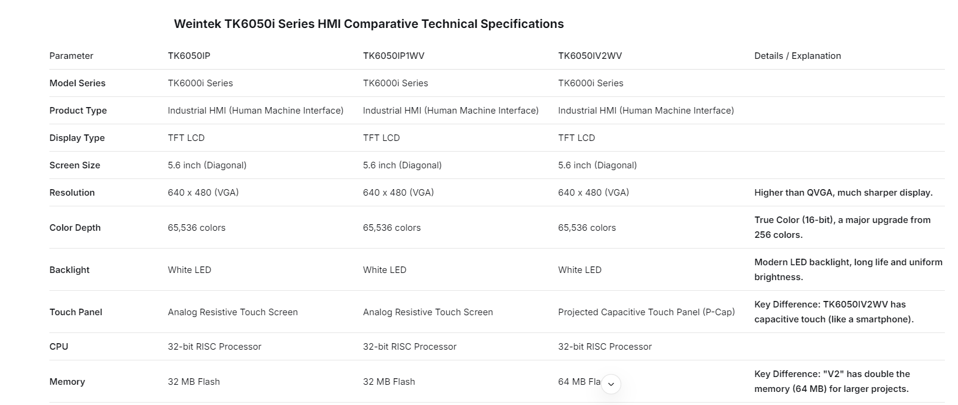The width and height of the screenshot is (958, 405).
Task: Click the Color Depth row label
Action: 75,228
